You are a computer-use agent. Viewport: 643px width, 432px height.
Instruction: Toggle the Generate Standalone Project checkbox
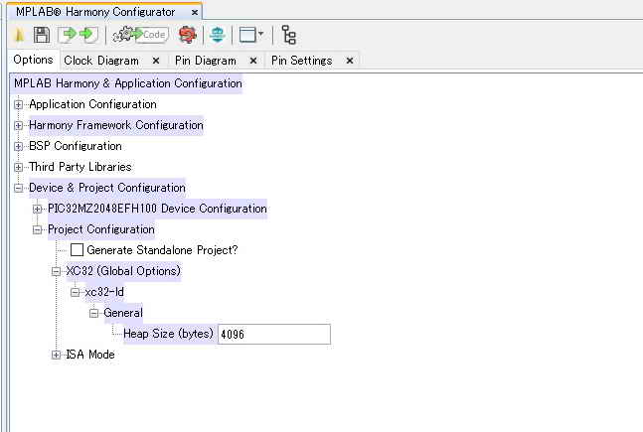[x=78, y=250]
